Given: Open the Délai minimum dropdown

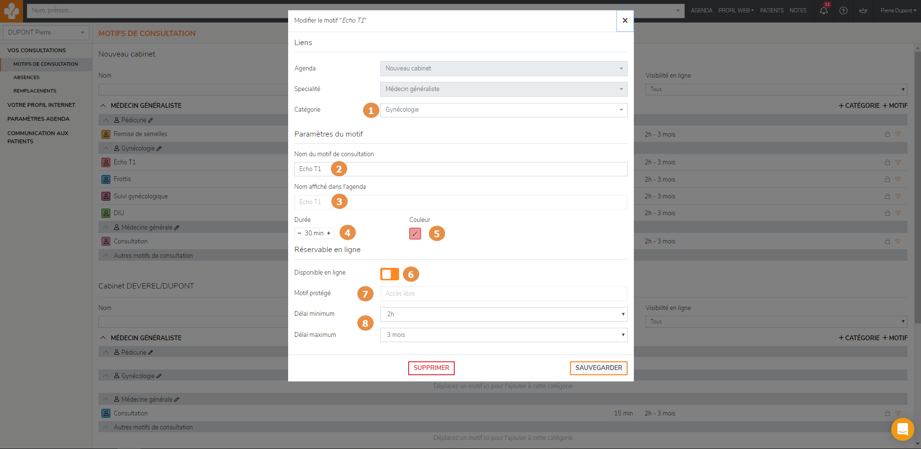Looking at the screenshot, I should pos(504,314).
